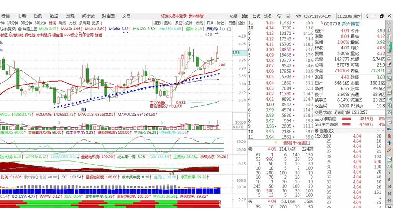This screenshot has height=221, width=393.
Task: Click the refresh icon left of 功能 menu
Action: 279,16
